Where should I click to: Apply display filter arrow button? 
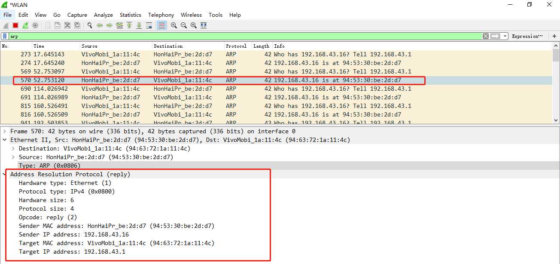495,36
